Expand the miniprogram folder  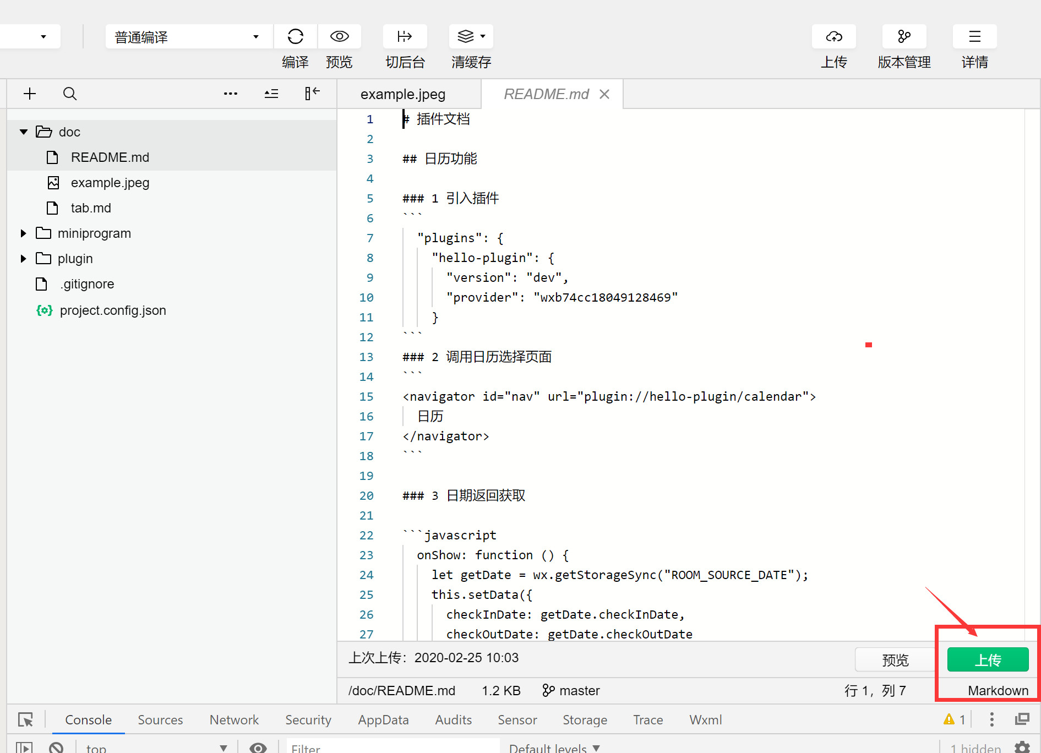23,233
